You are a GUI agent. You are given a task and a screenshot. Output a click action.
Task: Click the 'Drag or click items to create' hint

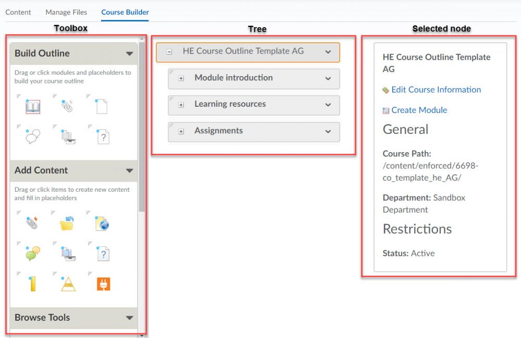[x=72, y=194]
